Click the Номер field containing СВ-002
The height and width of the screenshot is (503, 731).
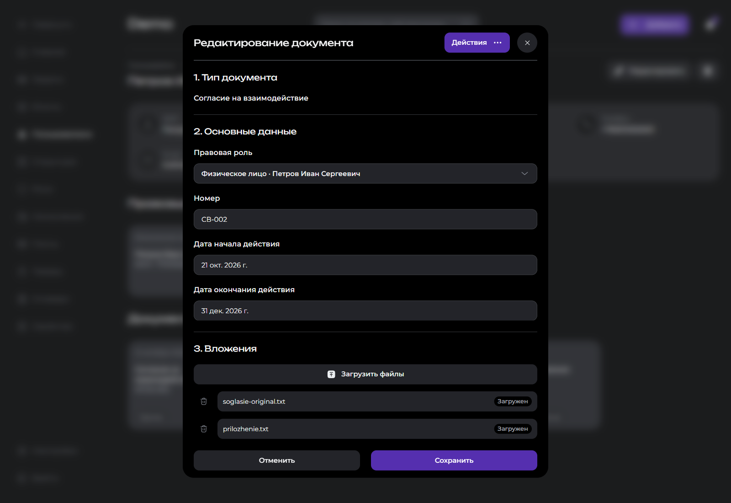365,219
